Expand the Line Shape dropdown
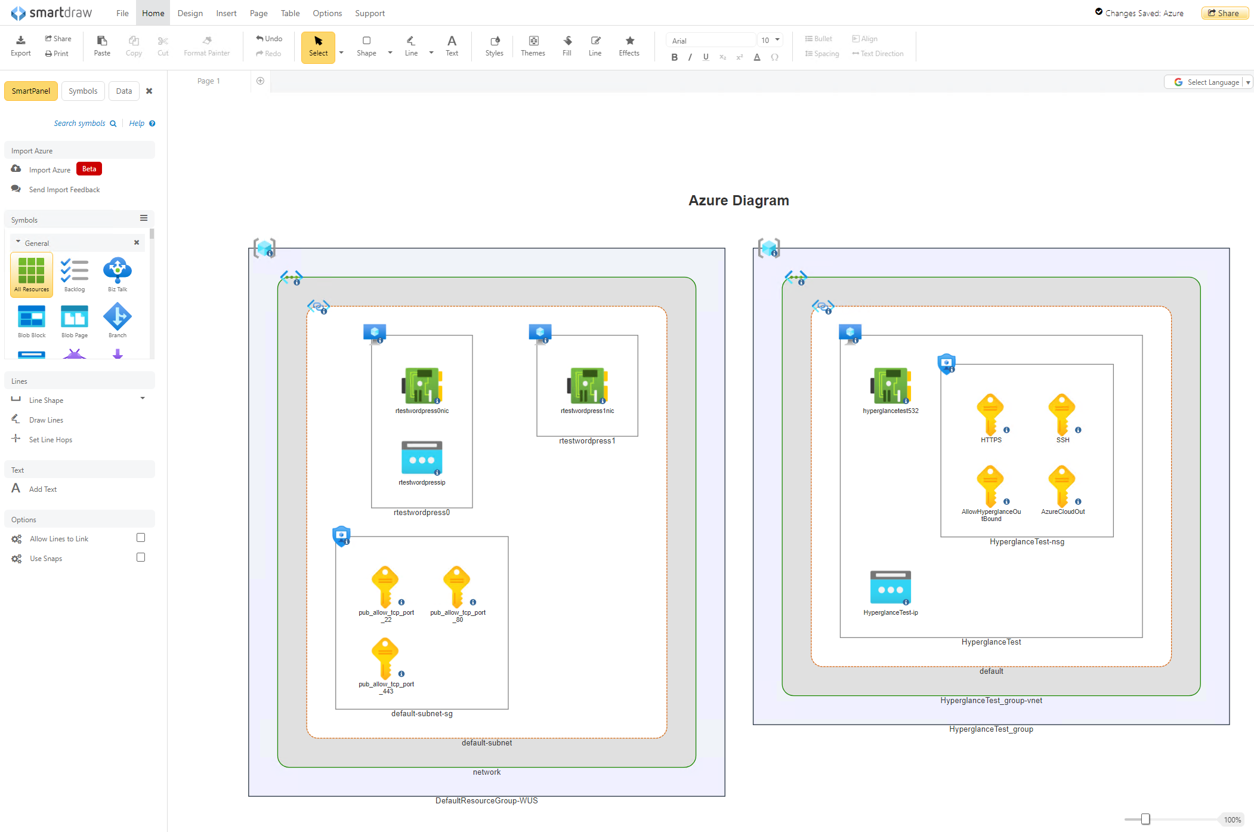Screen dimensions: 1254x832 [143, 399]
